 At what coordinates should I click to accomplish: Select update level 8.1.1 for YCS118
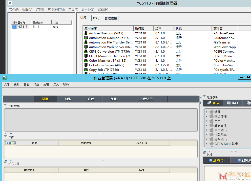(36, 27)
